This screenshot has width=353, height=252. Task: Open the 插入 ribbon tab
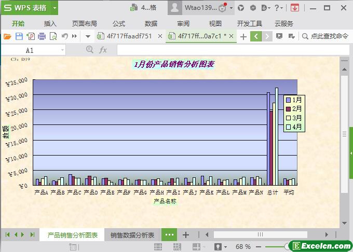(x=50, y=23)
